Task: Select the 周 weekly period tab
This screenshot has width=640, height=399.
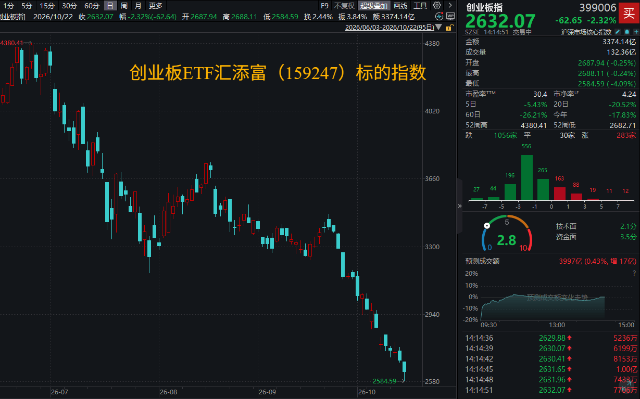Action: (x=124, y=6)
